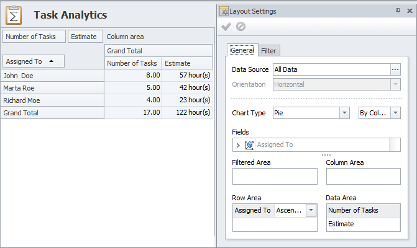Screen dimensions: 417x248
Task: Click the Number of Tasks field button
Action: pos(34,37)
